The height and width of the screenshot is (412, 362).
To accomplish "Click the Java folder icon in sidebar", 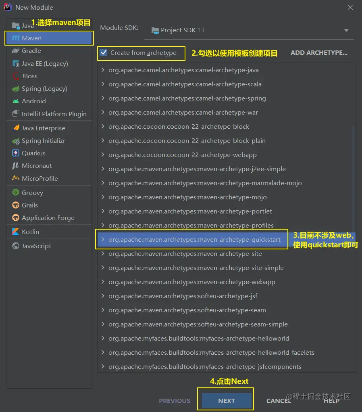I will (x=16, y=26).
